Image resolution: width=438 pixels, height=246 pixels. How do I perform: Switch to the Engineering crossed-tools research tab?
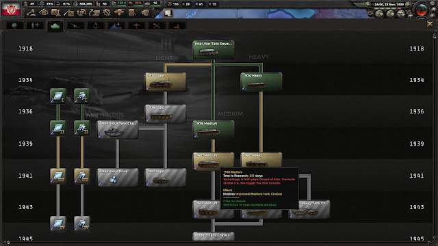157,26
